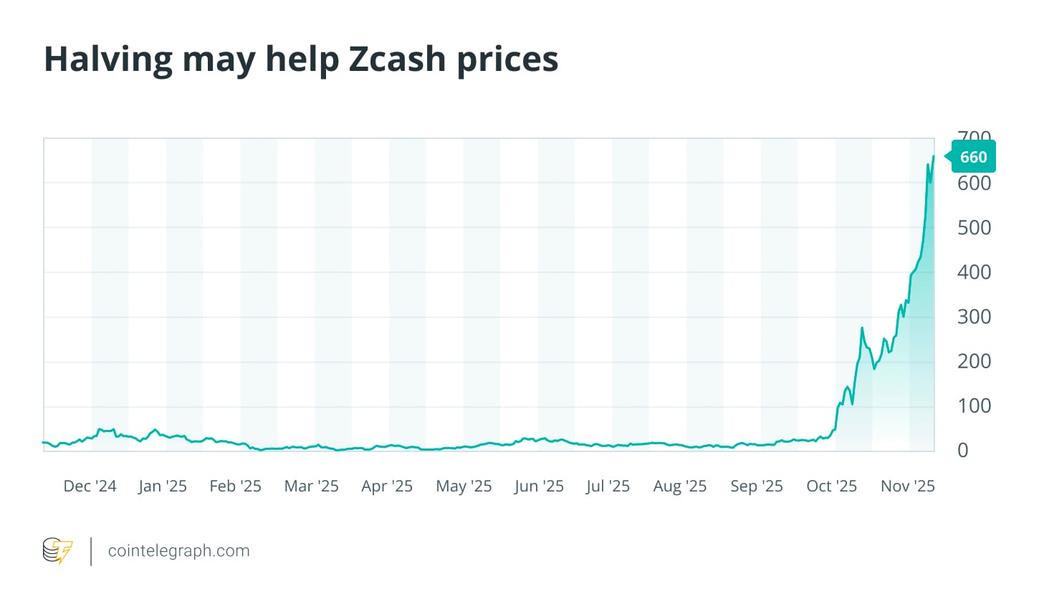Select the Sep '25 x-axis label
The image size is (1039, 609).
click(757, 486)
